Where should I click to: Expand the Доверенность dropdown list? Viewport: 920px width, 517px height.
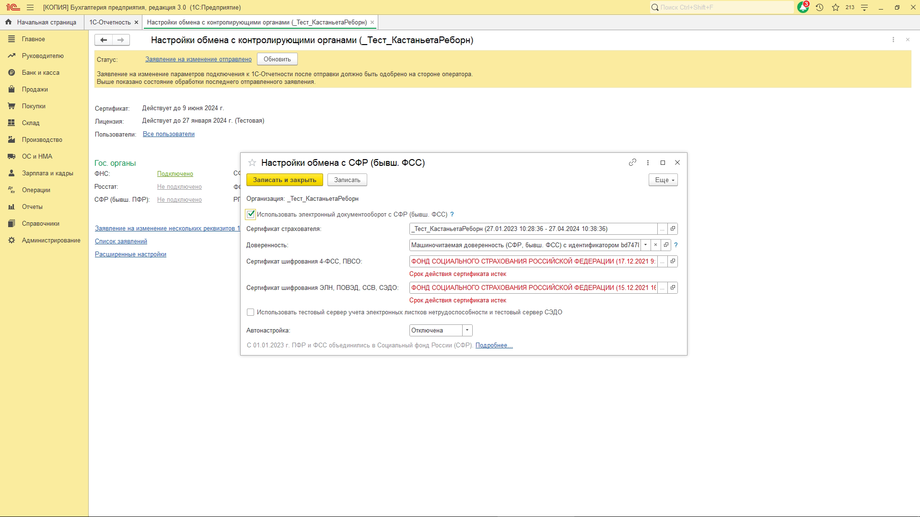pyautogui.click(x=645, y=245)
